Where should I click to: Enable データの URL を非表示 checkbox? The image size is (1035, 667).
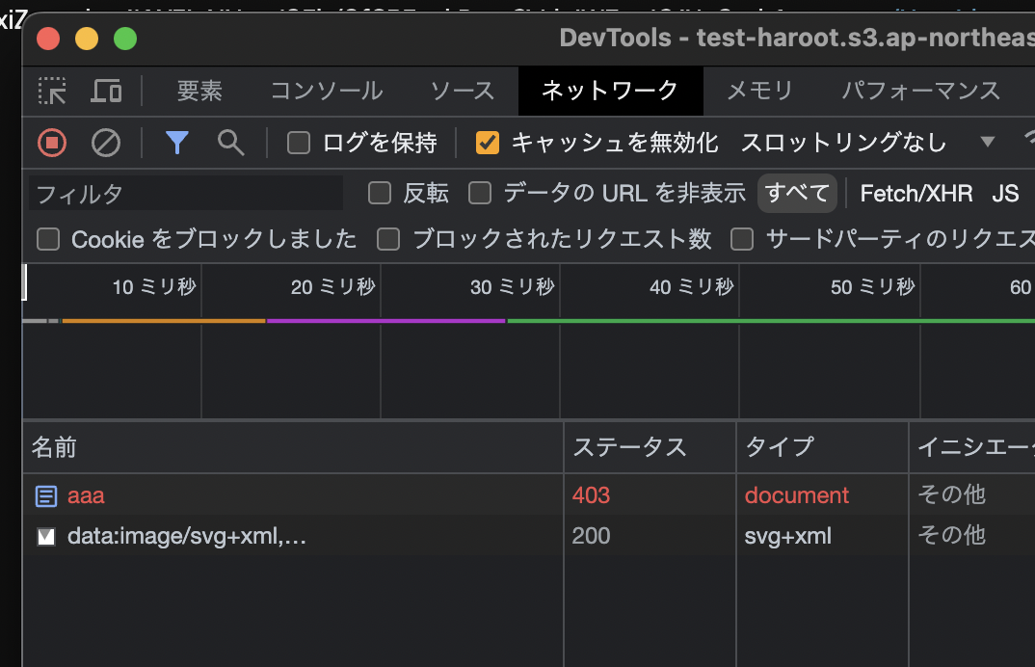point(480,194)
